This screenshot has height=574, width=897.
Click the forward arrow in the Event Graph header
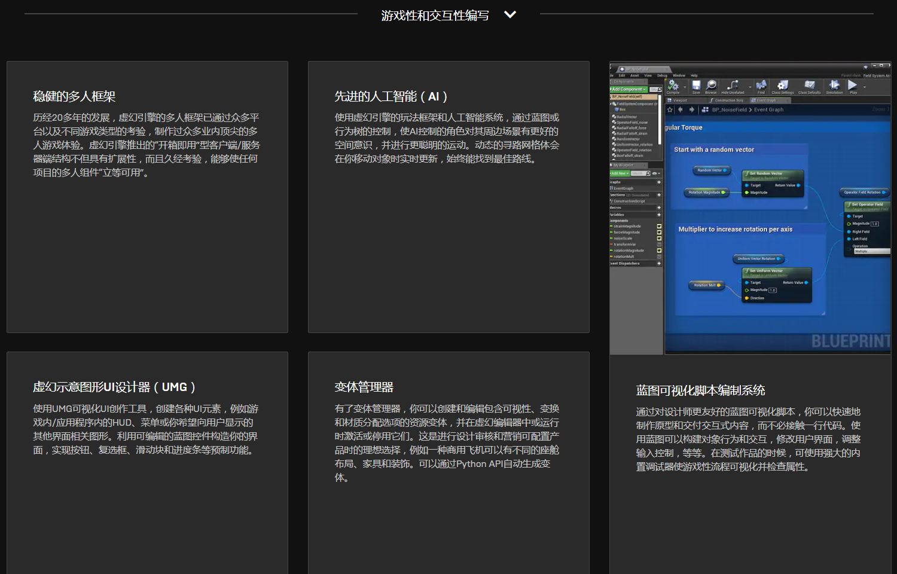click(x=692, y=109)
